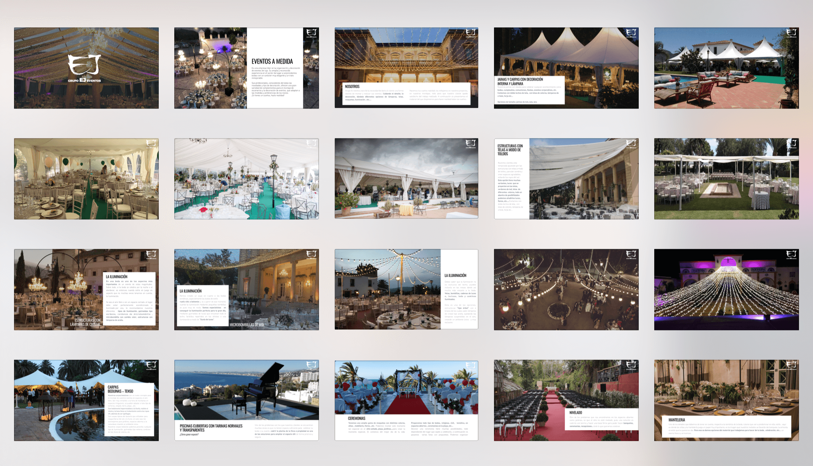Open the Nosotros slide thumbnail
This screenshot has width=813, height=466.
tap(406, 68)
